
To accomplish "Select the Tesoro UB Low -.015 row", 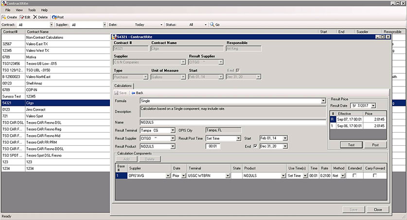I will tap(55, 64).
